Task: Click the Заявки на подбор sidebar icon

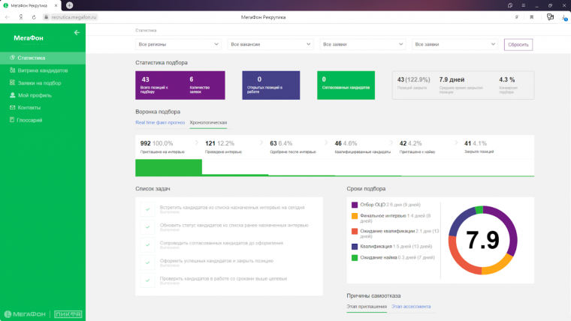Action: click(13, 83)
